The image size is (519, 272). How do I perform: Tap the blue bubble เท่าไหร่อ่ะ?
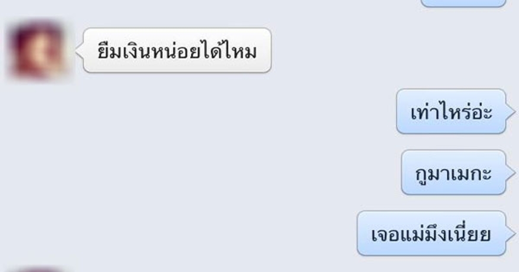[451, 111]
